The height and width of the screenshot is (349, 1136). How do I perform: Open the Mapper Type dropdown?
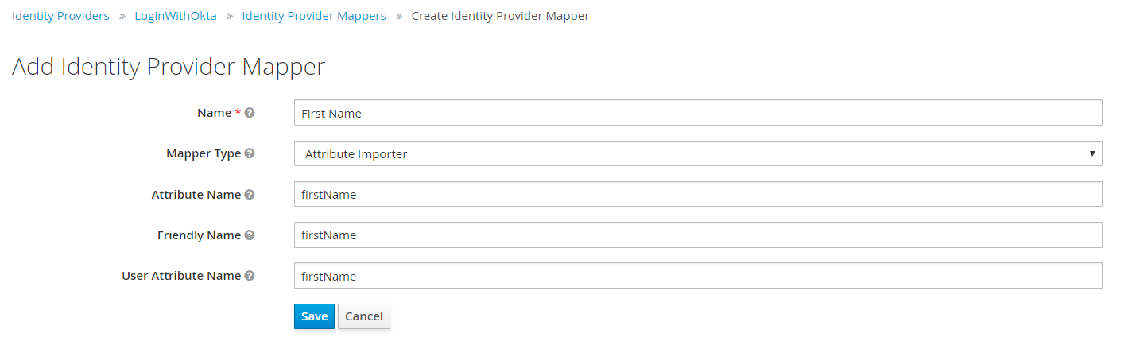[x=697, y=154]
